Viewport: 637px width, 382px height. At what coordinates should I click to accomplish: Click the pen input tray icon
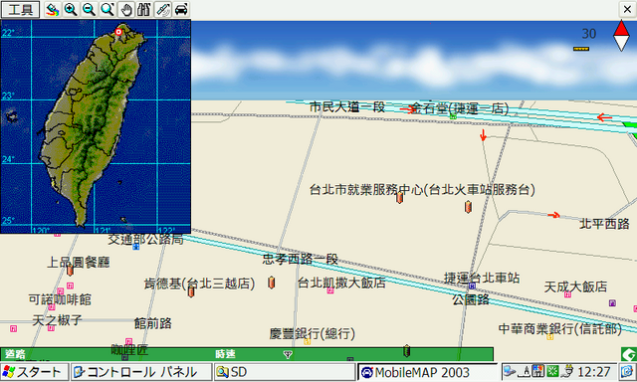pyautogui.click(x=527, y=371)
